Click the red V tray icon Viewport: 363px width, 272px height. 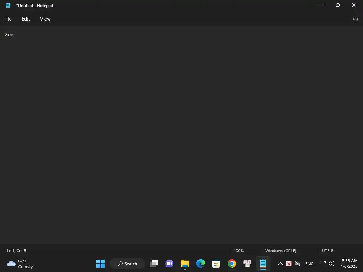[289, 263]
